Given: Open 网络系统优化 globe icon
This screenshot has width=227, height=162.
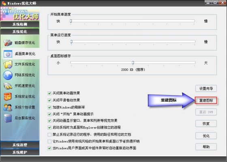Looking at the screenshot, I should point(8,75).
